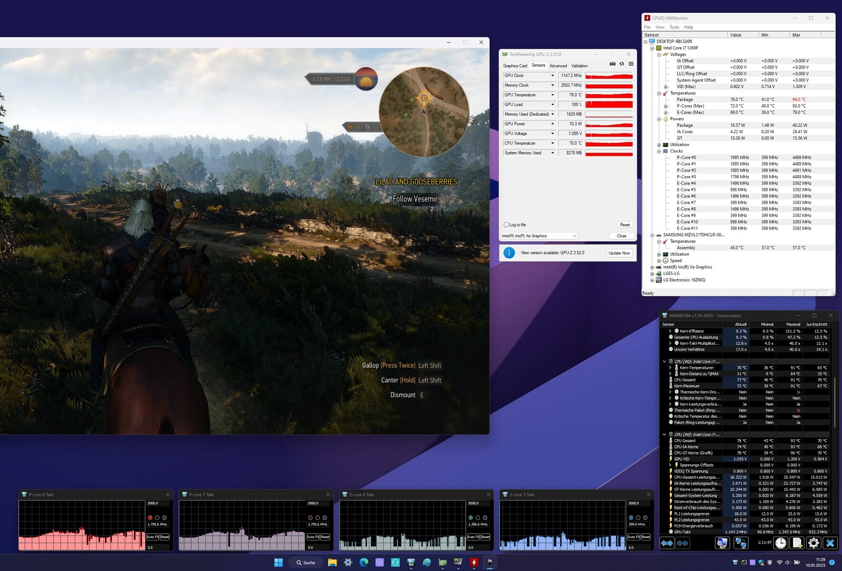
Task: Enable Log to file checkbox in GPU-Z
Action: point(506,225)
